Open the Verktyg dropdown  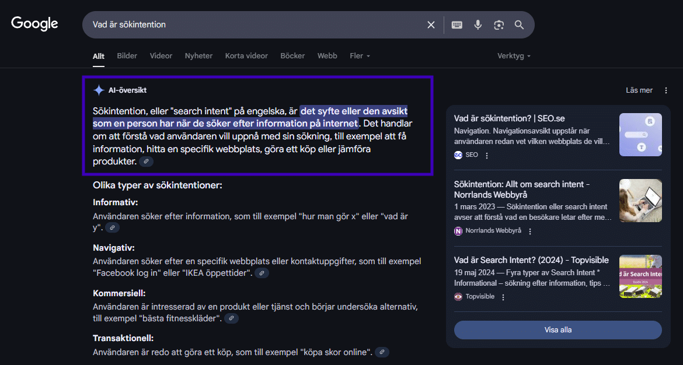[x=514, y=56]
